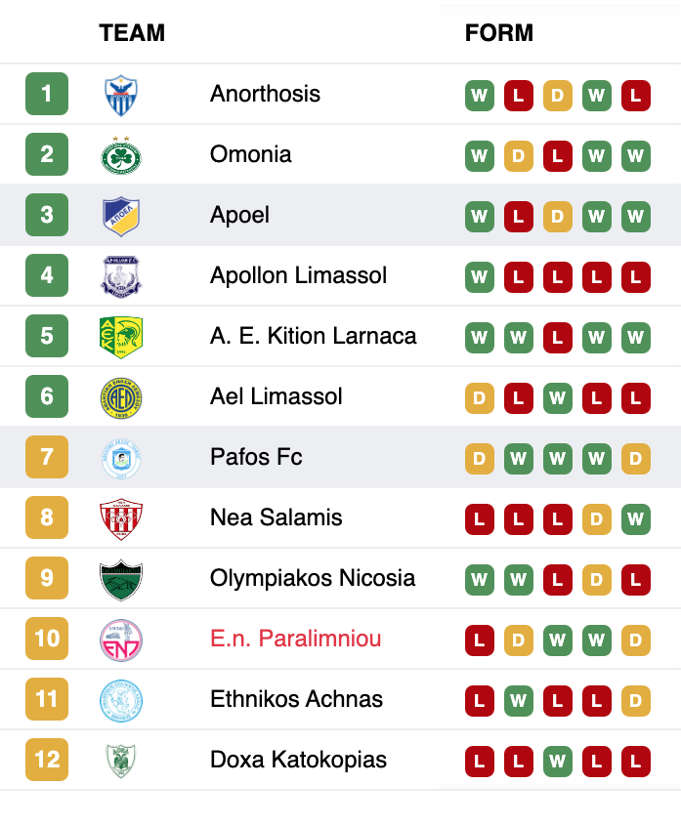This screenshot has height=826, width=681.
Task: Click Anorthosis first form result W
Action: tap(479, 96)
